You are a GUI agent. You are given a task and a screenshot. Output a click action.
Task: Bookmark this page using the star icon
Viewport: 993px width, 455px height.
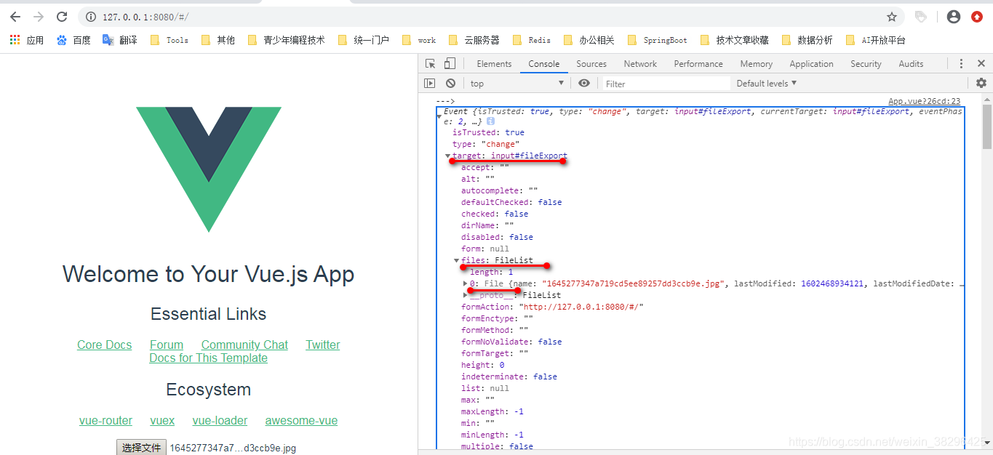coord(893,16)
